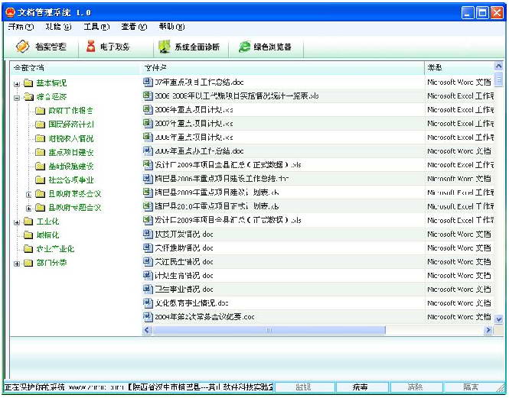The width and height of the screenshot is (509, 398).
Task: Launch 系统全面诊断 diagnostic tool
Action: tap(164, 47)
